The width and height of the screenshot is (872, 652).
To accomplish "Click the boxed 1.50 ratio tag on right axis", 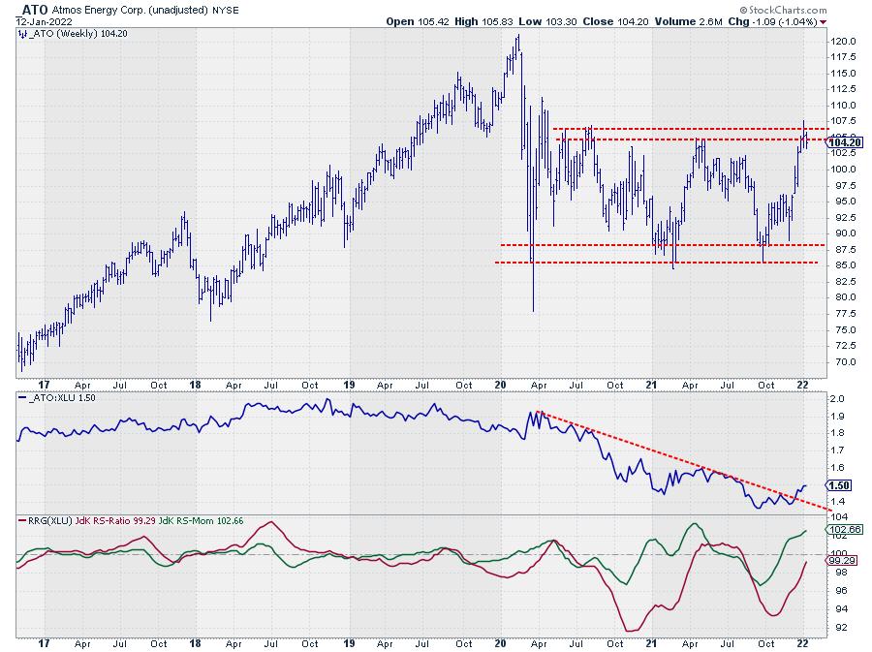I will [840, 485].
